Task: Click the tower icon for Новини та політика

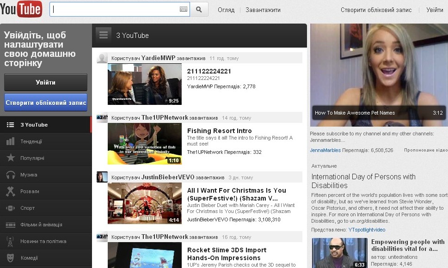Action: [x=10, y=242]
